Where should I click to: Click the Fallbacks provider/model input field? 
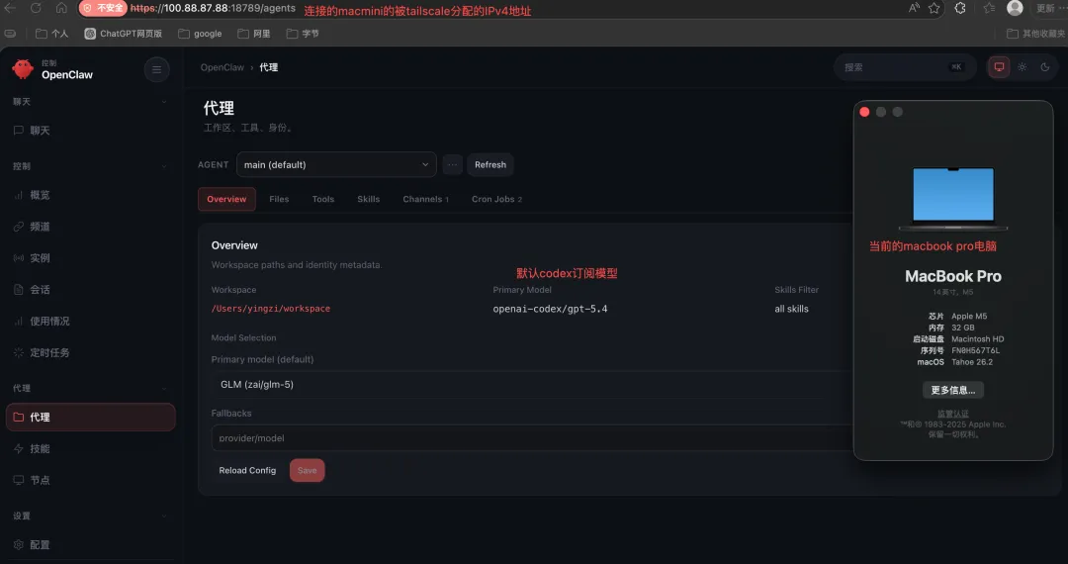[531, 438]
